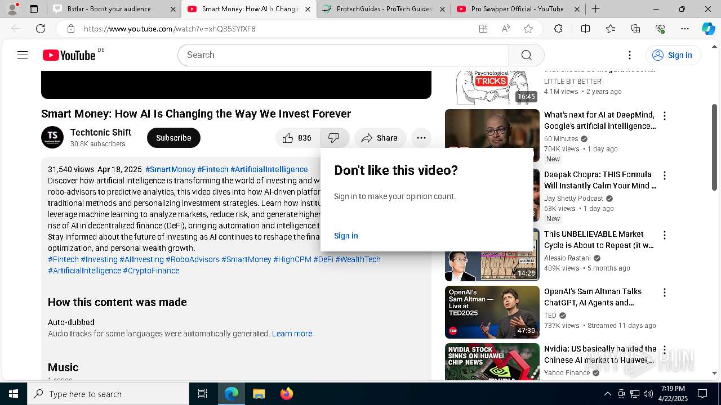
Task: Add this page to favorites star
Action: (528, 29)
